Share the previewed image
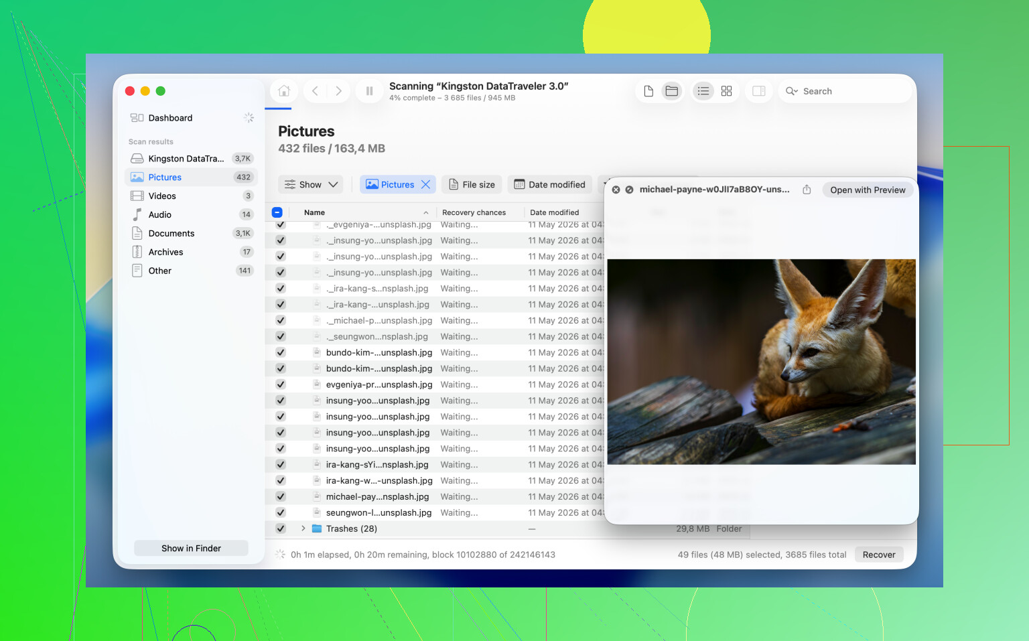The width and height of the screenshot is (1029, 641). (x=807, y=190)
